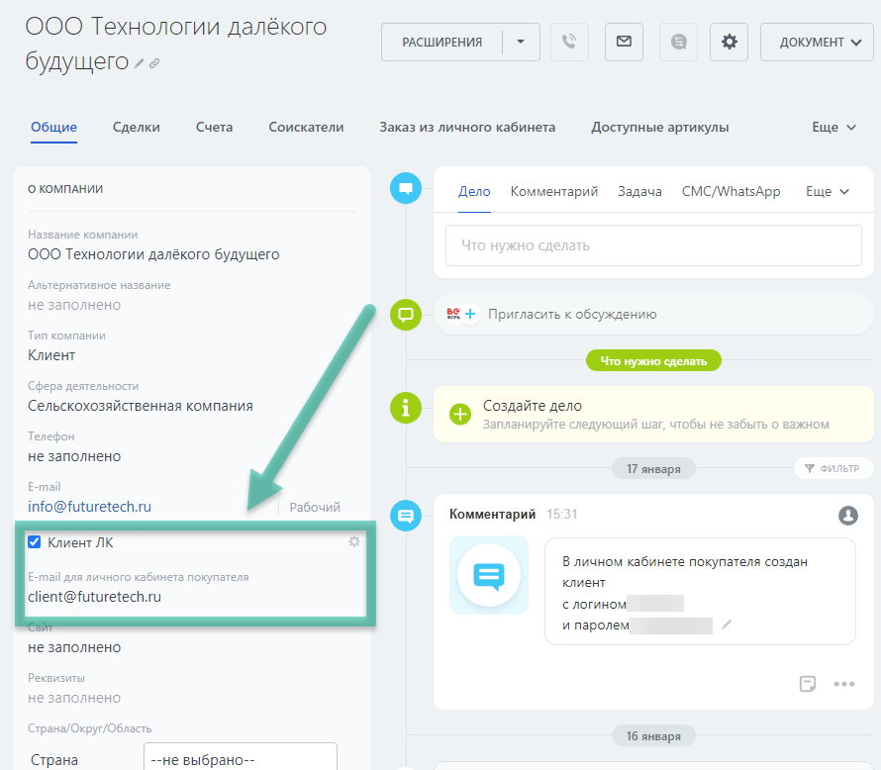Screen dimensions: 881x770
Task: Click the email envelope icon in header
Action: pyautogui.click(x=624, y=42)
